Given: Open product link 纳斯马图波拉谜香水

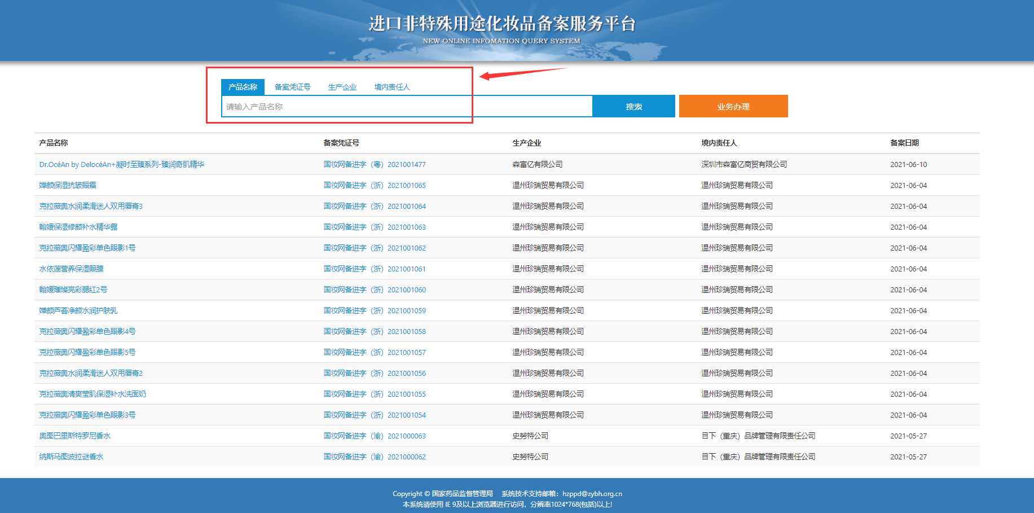Looking at the screenshot, I should (x=71, y=457).
